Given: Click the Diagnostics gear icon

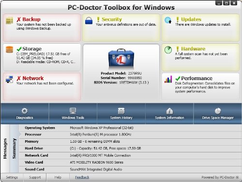Looking at the screenshot, I should (25, 111).
